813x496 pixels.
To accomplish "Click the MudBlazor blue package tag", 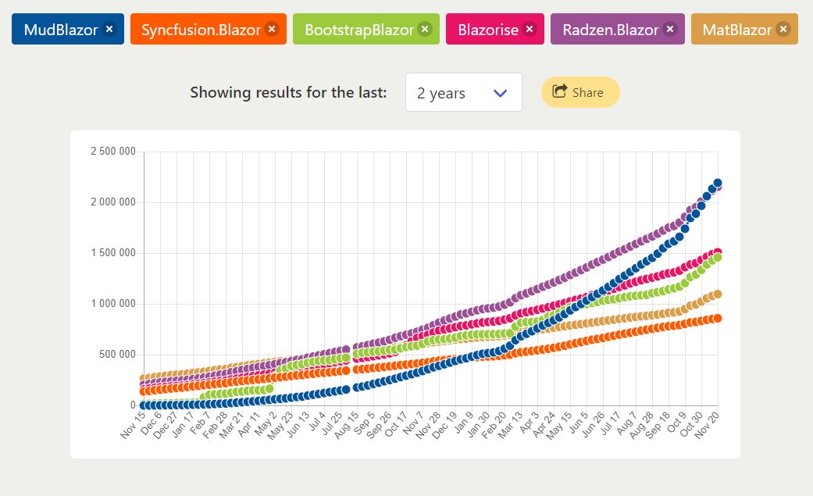I will pos(68,29).
